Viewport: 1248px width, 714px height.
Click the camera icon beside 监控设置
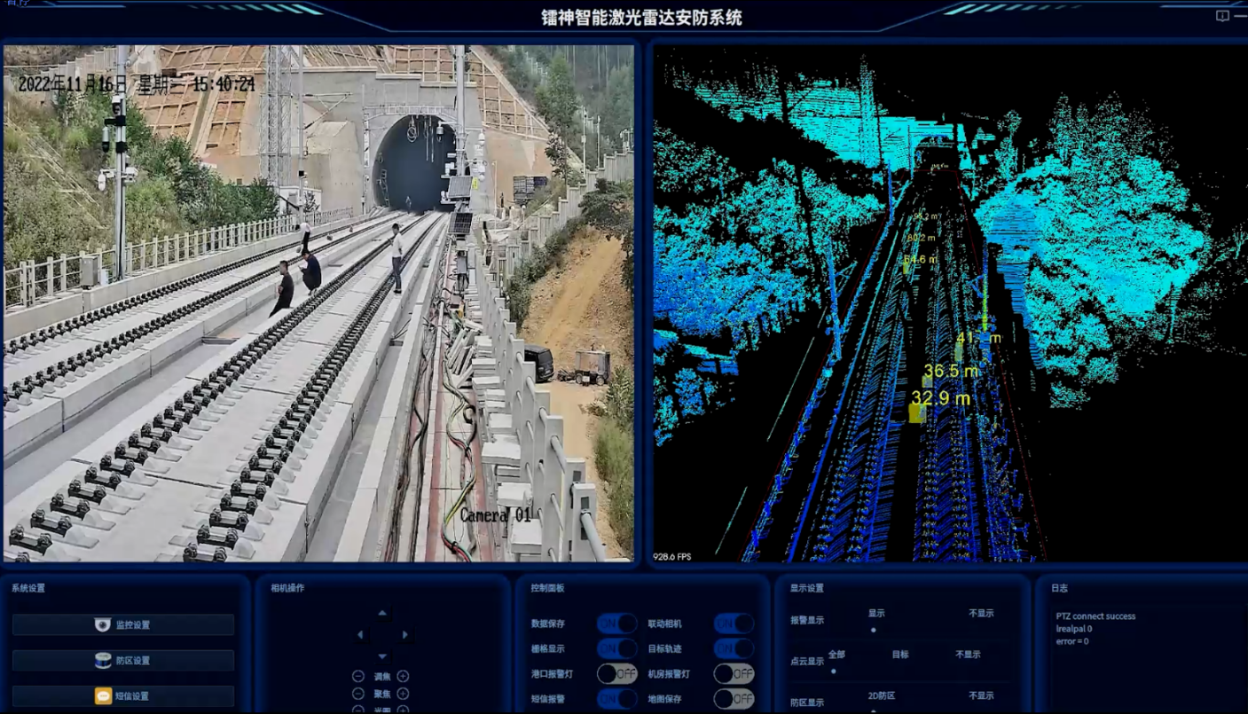pyautogui.click(x=103, y=624)
